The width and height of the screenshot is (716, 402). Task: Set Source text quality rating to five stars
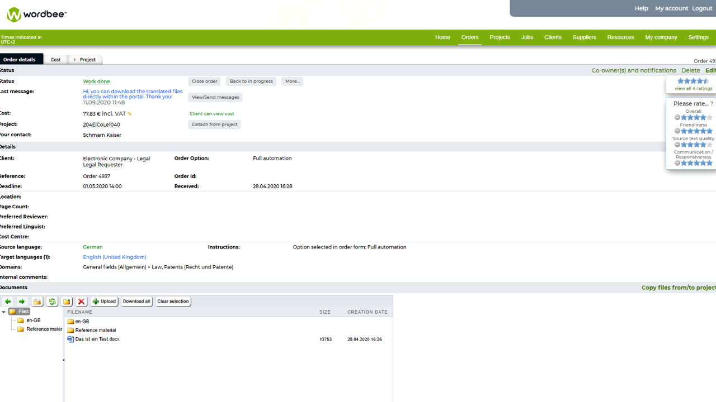[x=710, y=145]
